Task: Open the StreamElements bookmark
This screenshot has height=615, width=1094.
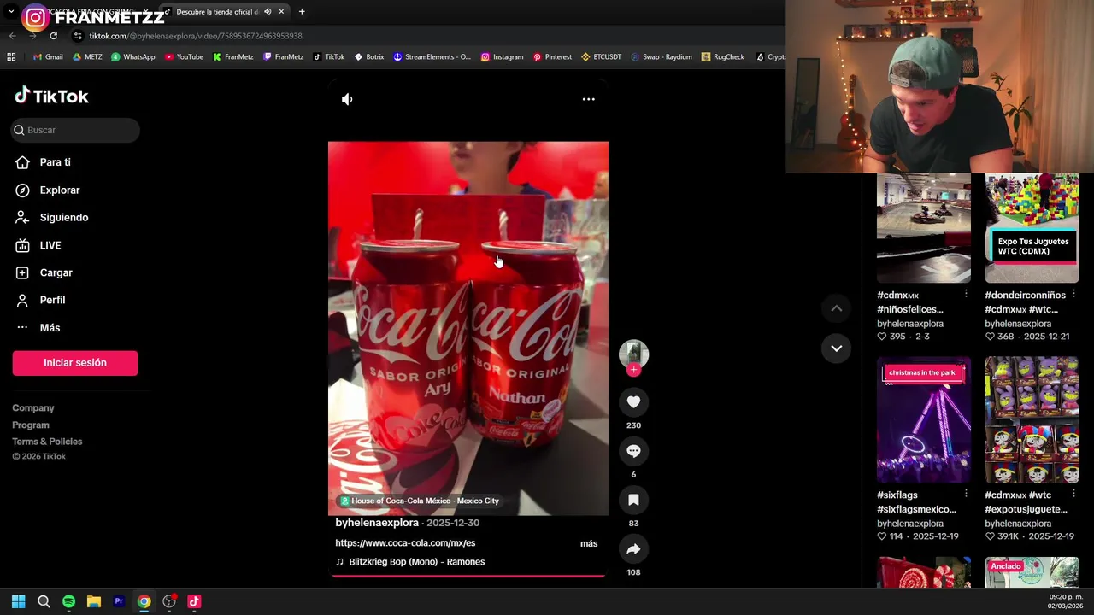Action: (432, 57)
